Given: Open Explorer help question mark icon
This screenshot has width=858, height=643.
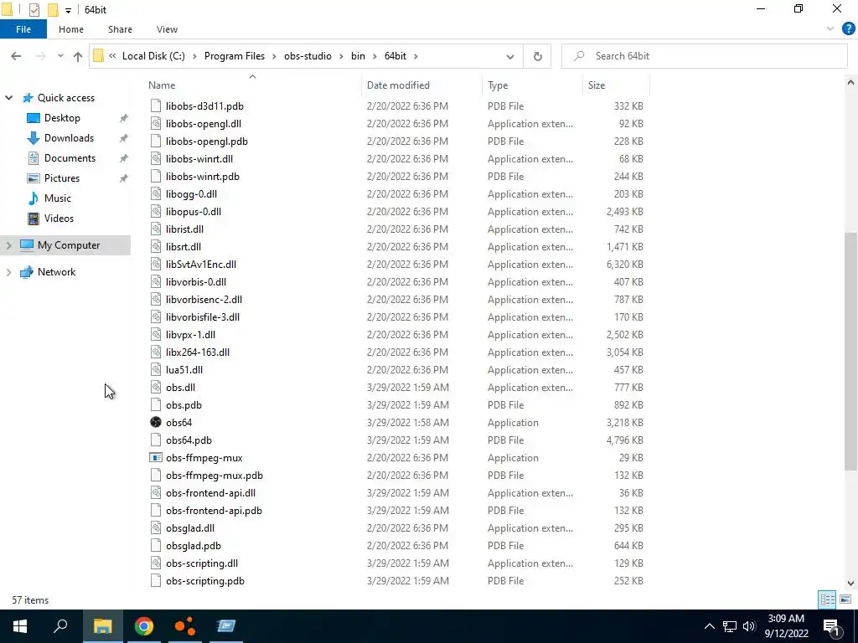Looking at the screenshot, I should click(x=848, y=29).
